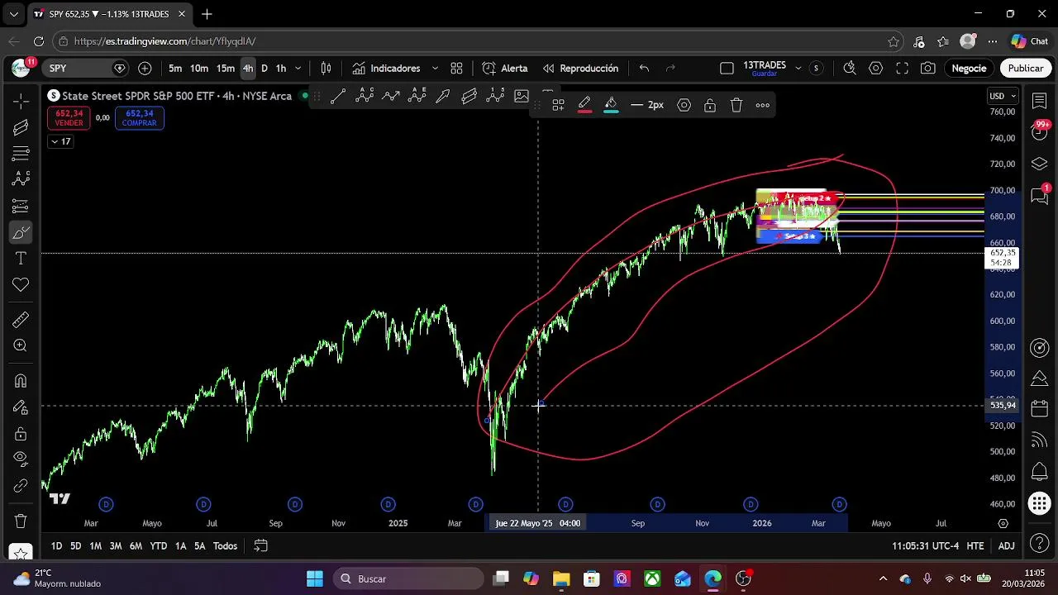The width and height of the screenshot is (1058, 595).
Task: Open chart settings hexagon in top toolbar
Action: click(x=876, y=69)
